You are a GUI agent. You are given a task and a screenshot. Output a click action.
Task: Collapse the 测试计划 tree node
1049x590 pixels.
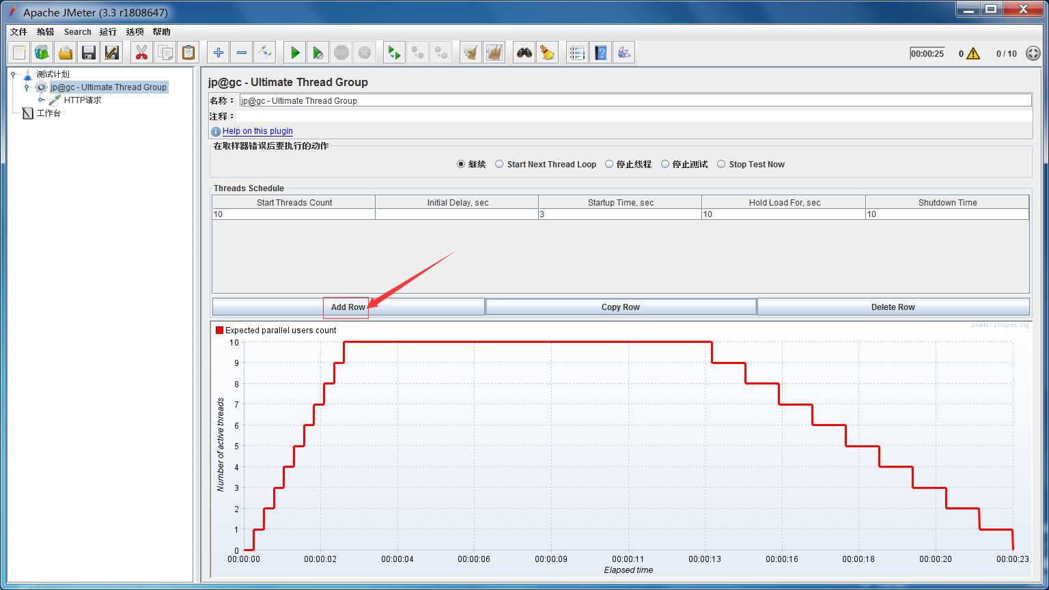tap(14, 74)
